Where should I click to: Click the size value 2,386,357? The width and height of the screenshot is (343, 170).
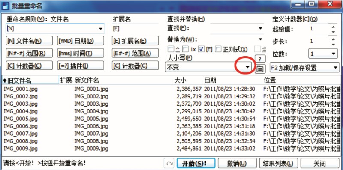189,89
